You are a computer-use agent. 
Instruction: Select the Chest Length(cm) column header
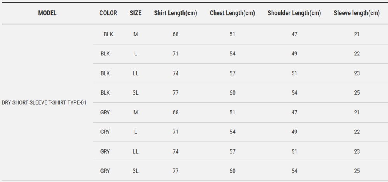(232, 13)
